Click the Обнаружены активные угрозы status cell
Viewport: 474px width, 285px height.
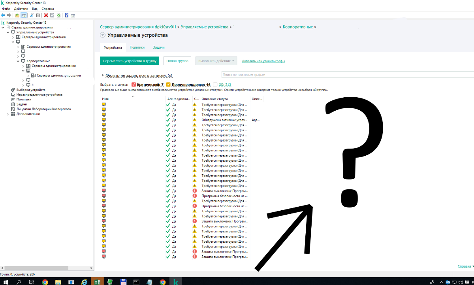(x=225, y=120)
